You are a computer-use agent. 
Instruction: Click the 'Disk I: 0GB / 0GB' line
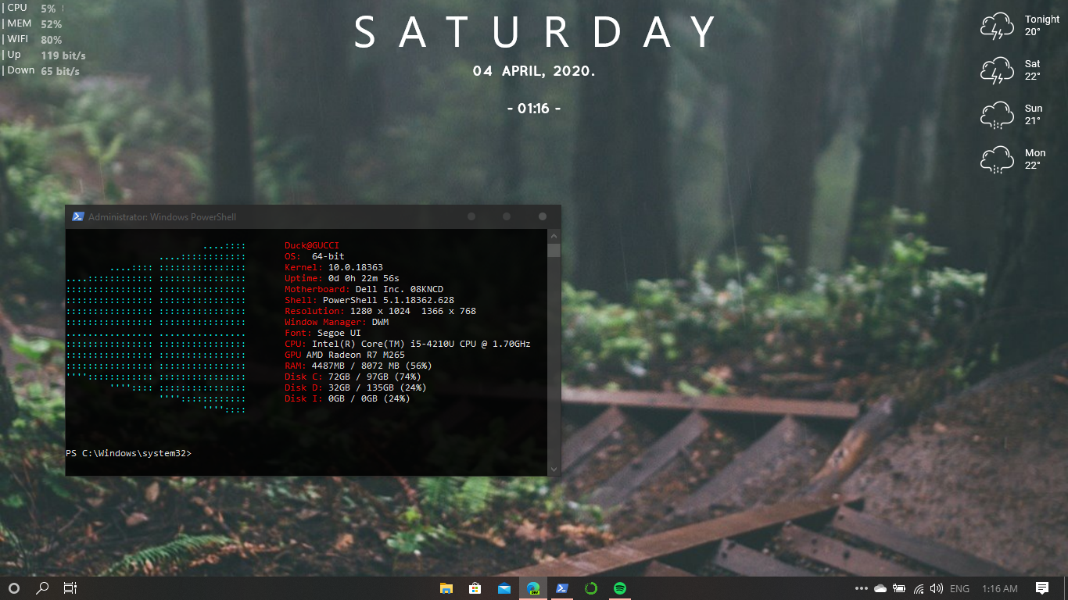coord(347,398)
